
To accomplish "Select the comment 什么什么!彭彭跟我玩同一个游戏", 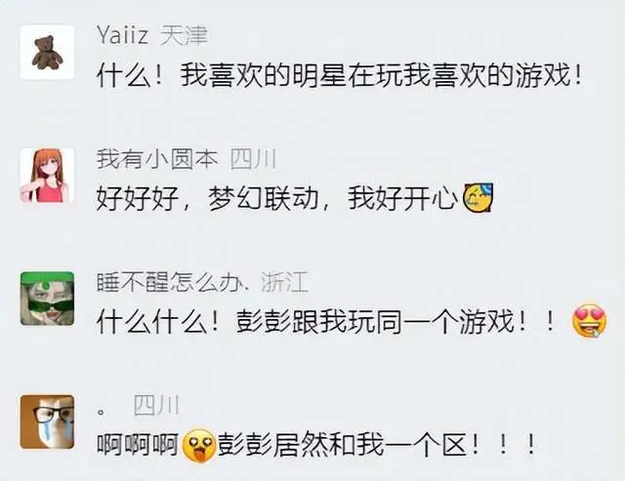I will click(x=352, y=321).
